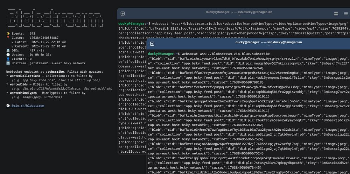This screenshot has width=350, height=174.
Task: Click the did:plc:7stasy6k3v47qdxpydbpx4th line
Action: point(249,163)
